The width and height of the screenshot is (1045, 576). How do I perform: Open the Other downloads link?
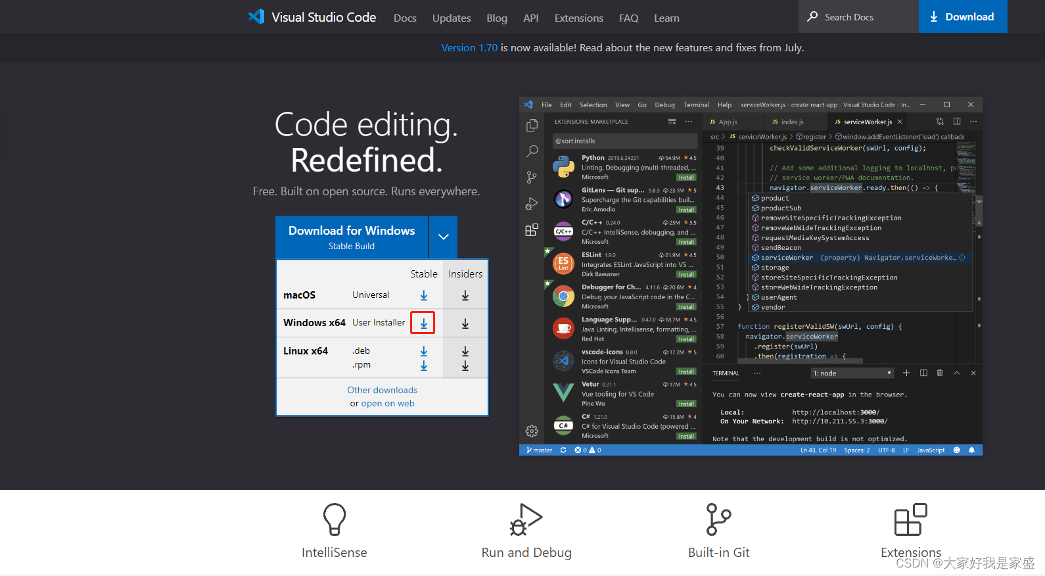[x=383, y=390]
